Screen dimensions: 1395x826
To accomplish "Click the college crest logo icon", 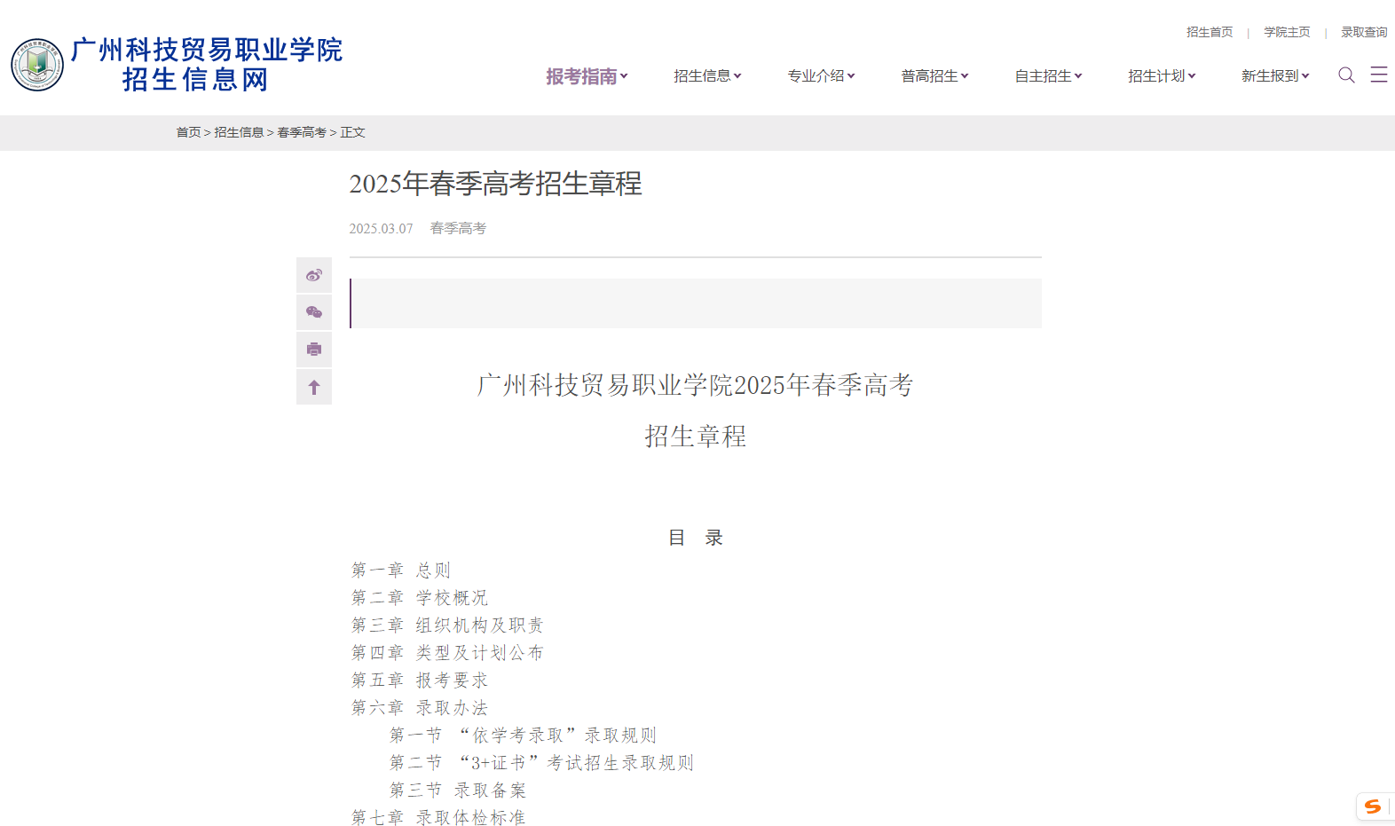I will point(37,65).
